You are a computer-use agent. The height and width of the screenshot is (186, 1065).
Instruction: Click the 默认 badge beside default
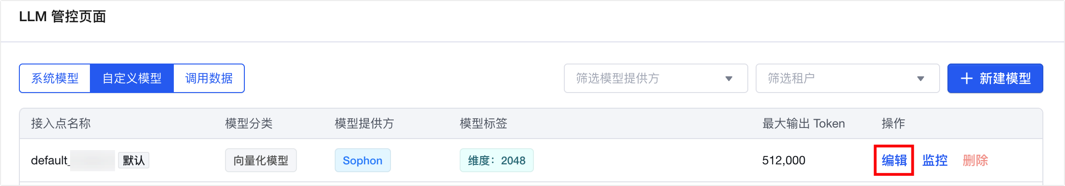click(x=134, y=160)
